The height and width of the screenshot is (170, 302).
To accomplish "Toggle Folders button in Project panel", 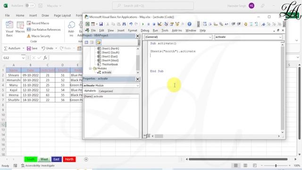I will [99, 42].
